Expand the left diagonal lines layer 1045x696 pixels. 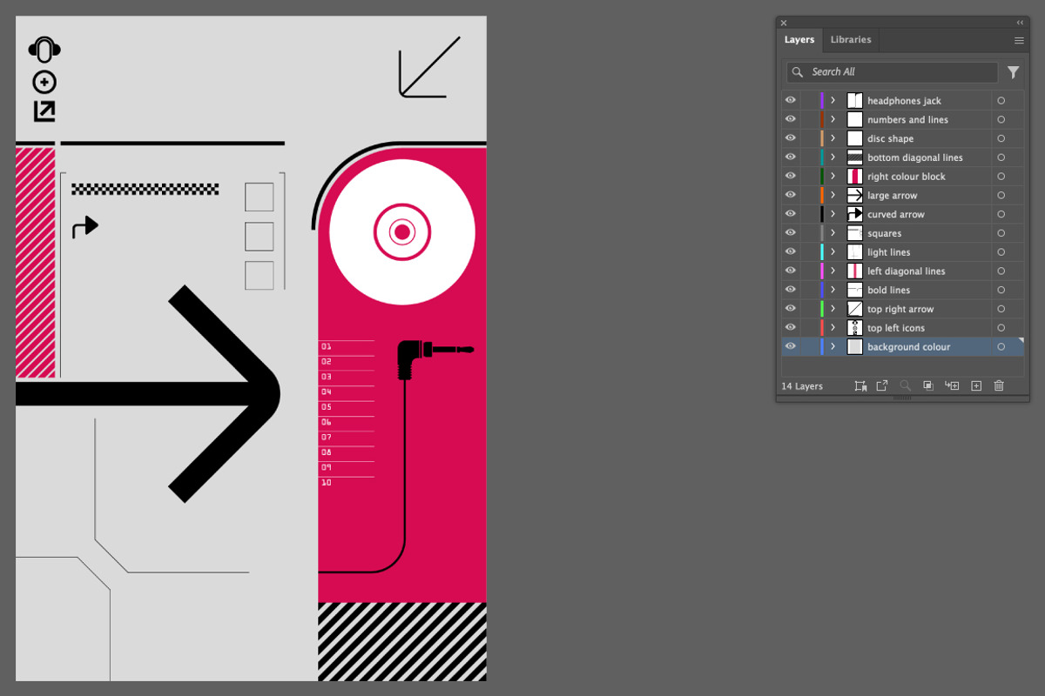pyautogui.click(x=833, y=271)
